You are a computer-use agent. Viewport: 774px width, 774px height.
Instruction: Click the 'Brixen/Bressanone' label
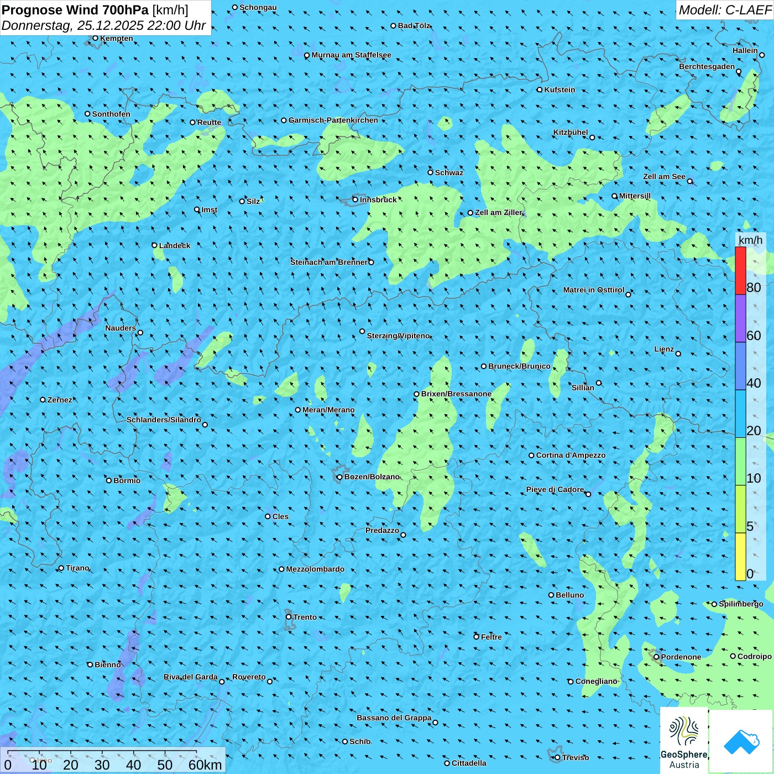click(x=456, y=394)
